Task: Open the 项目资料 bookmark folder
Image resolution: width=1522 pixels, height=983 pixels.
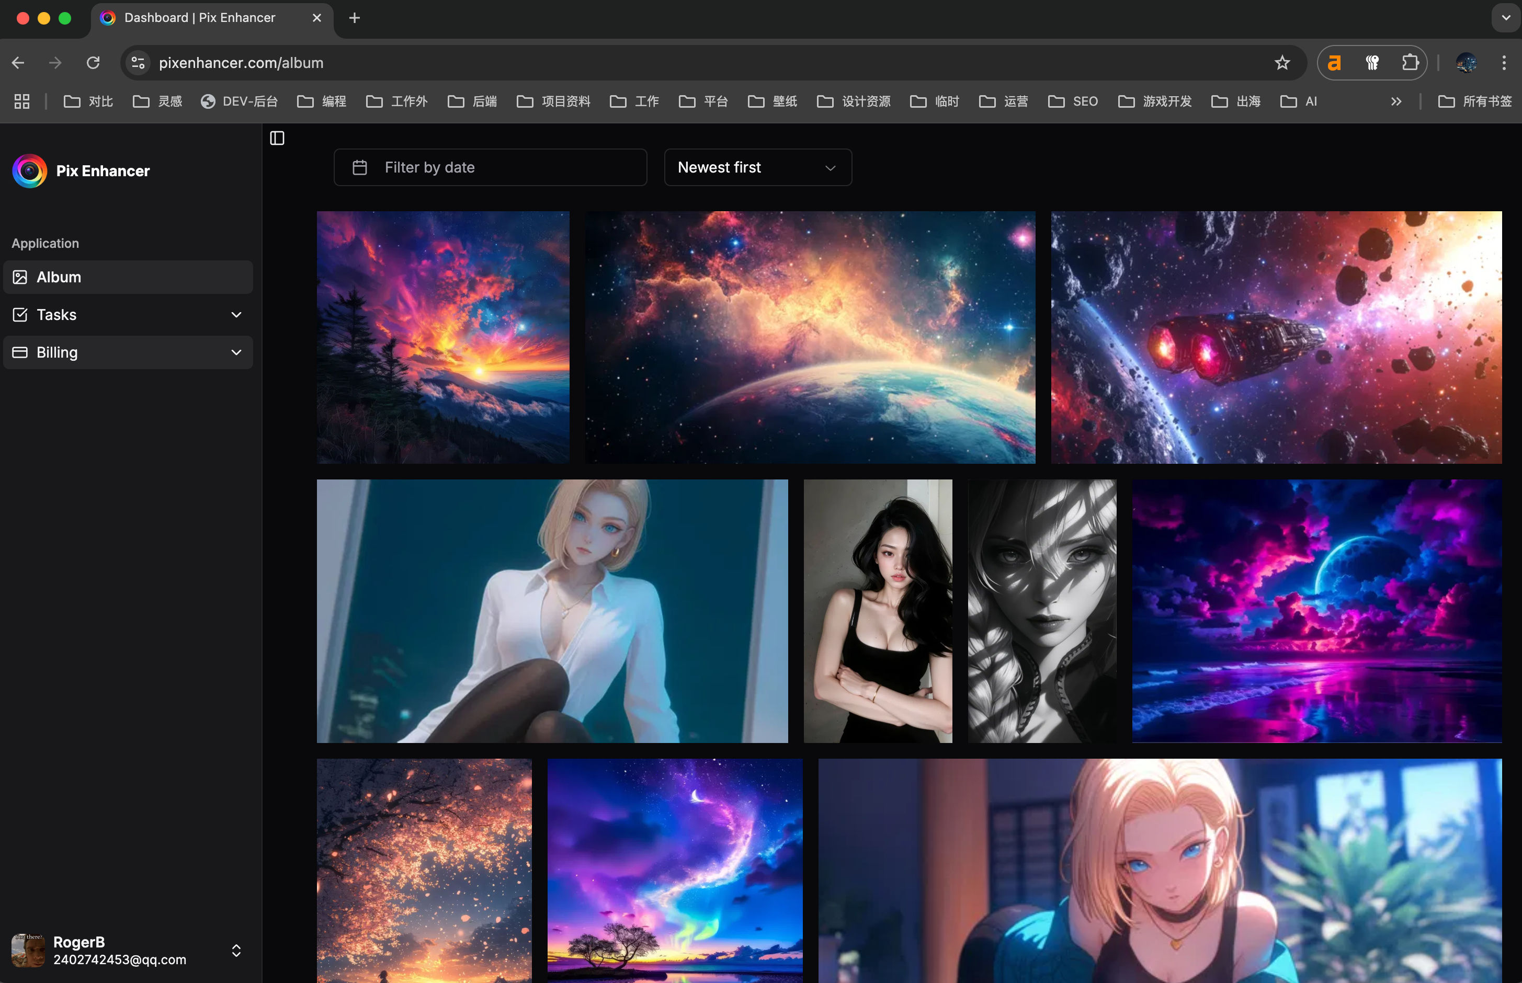Action: (x=553, y=101)
